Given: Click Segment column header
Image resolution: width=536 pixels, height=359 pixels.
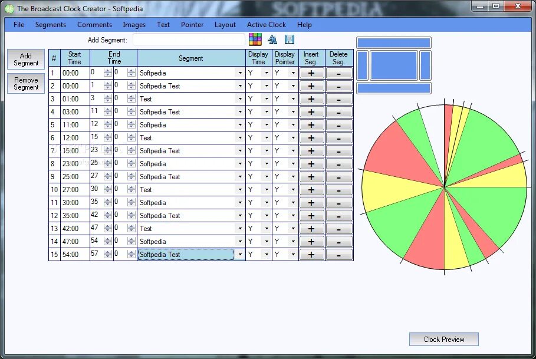Looking at the screenshot, I should pos(191,58).
